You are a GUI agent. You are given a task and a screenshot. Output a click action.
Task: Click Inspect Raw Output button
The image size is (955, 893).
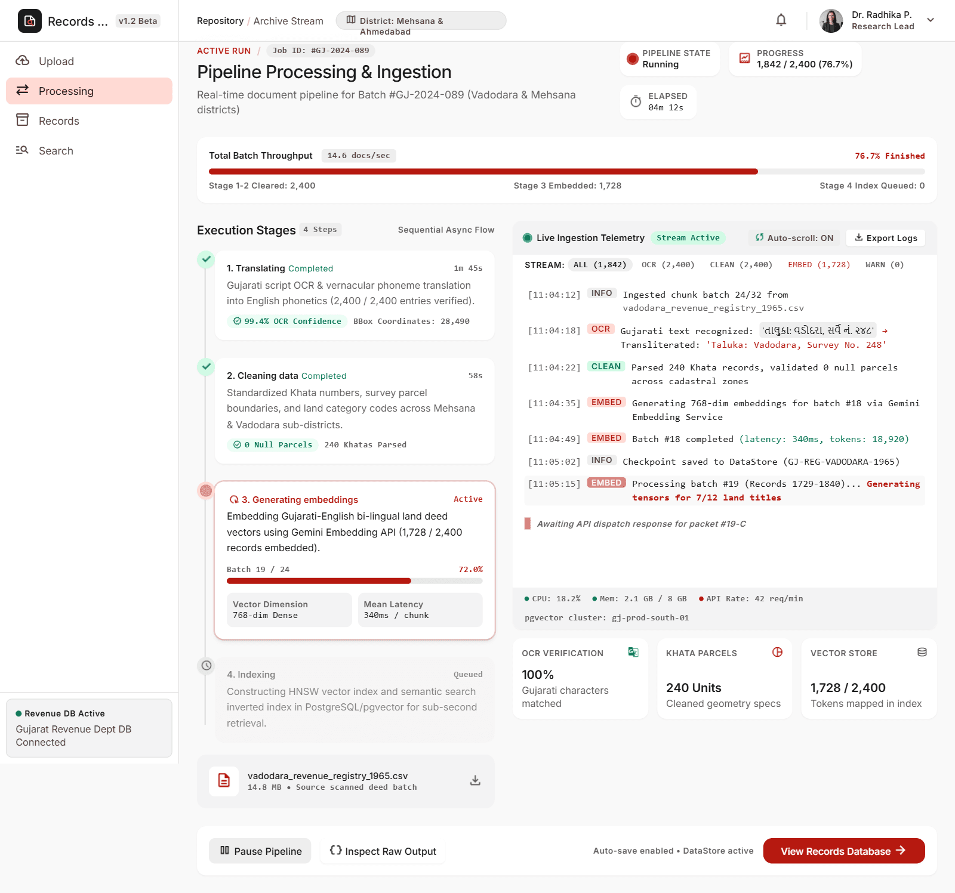(x=383, y=851)
